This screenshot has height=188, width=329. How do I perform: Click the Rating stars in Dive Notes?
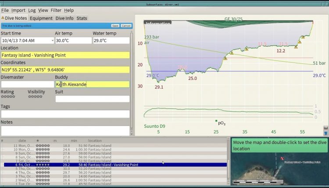8,97
